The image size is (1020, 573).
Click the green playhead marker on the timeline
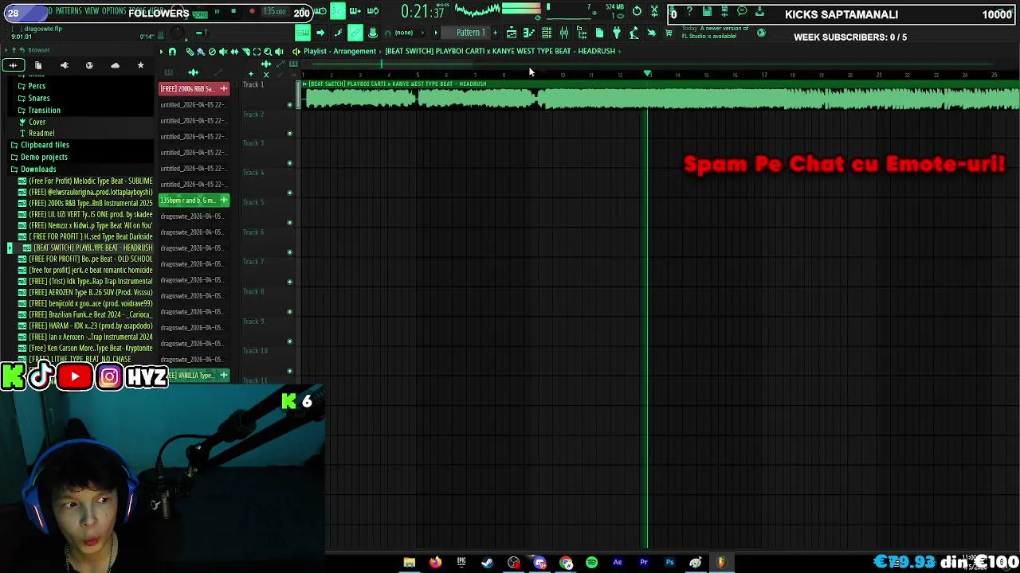[647, 73]
